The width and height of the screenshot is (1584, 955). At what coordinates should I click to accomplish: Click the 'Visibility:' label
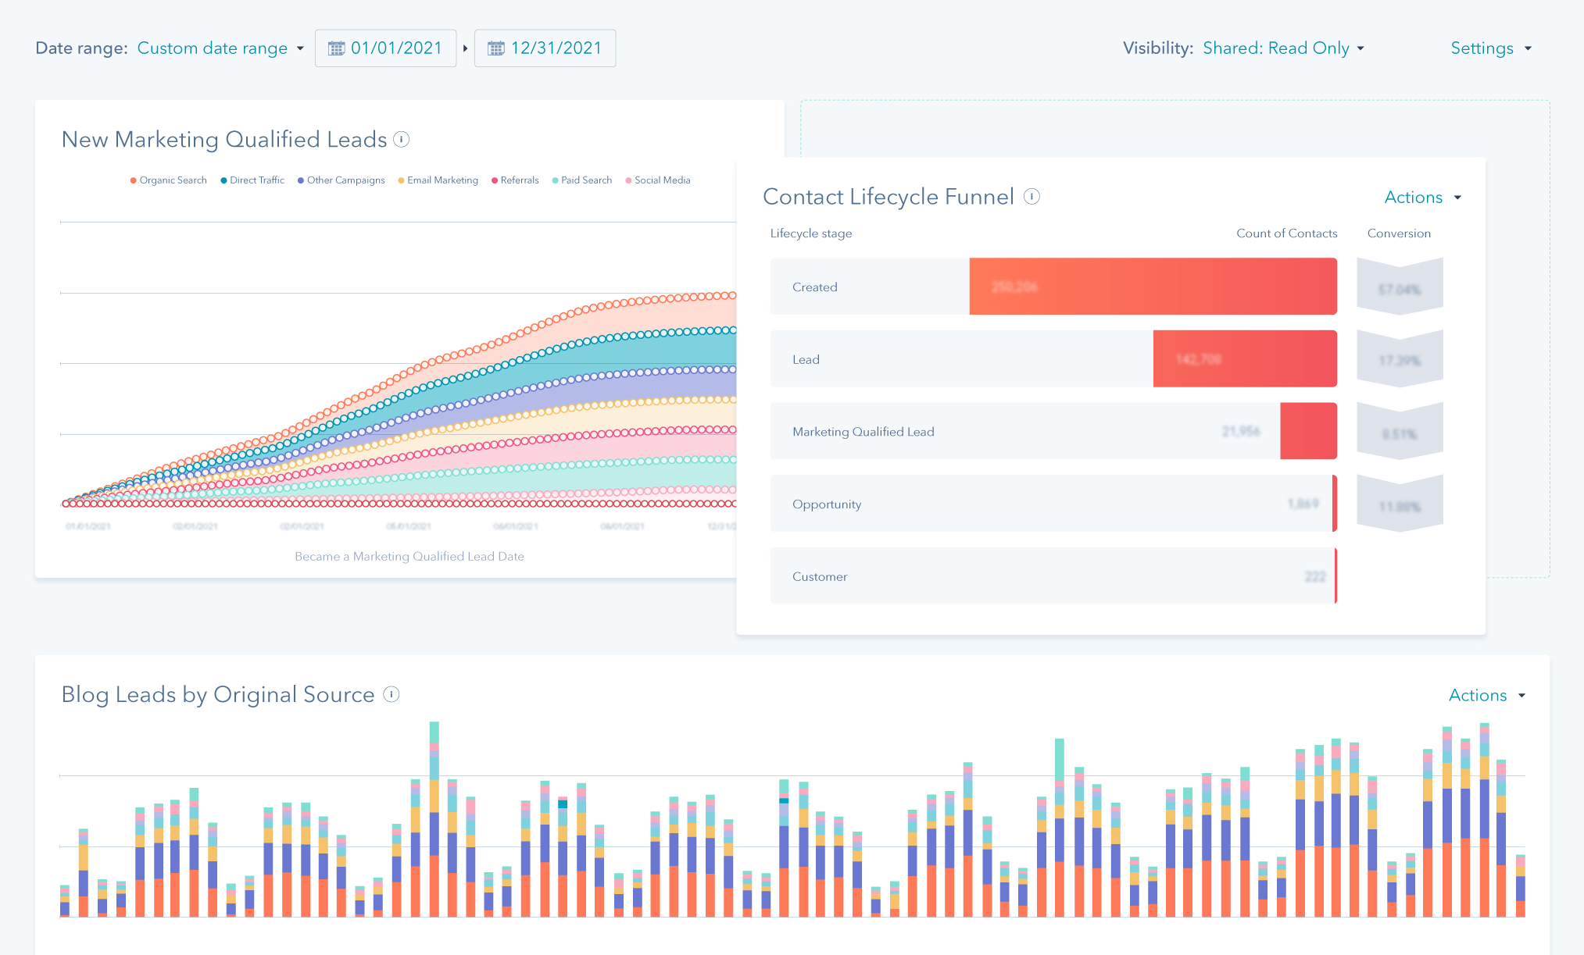point(1158,48)
